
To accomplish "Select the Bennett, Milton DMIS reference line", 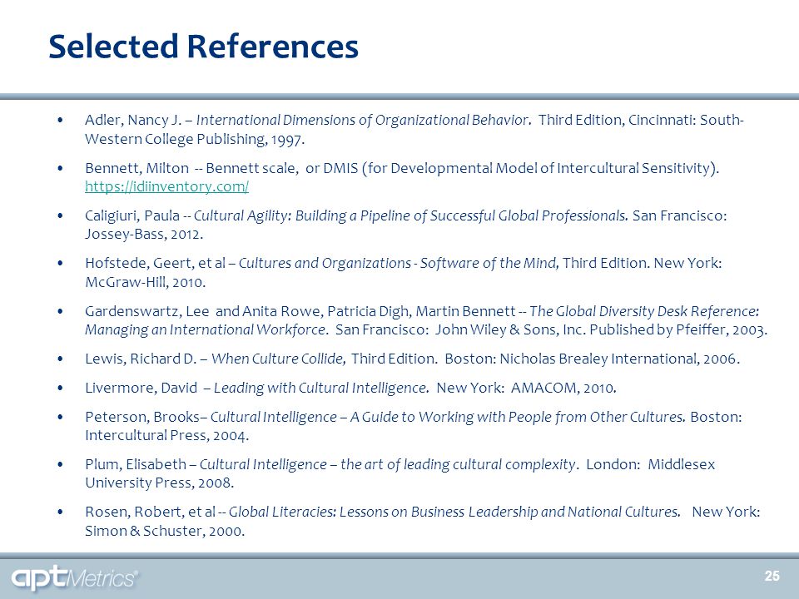I will [402, 168].
